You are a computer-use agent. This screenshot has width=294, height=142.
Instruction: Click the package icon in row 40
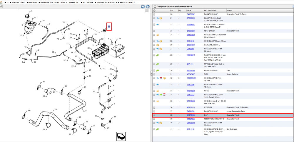161,123
